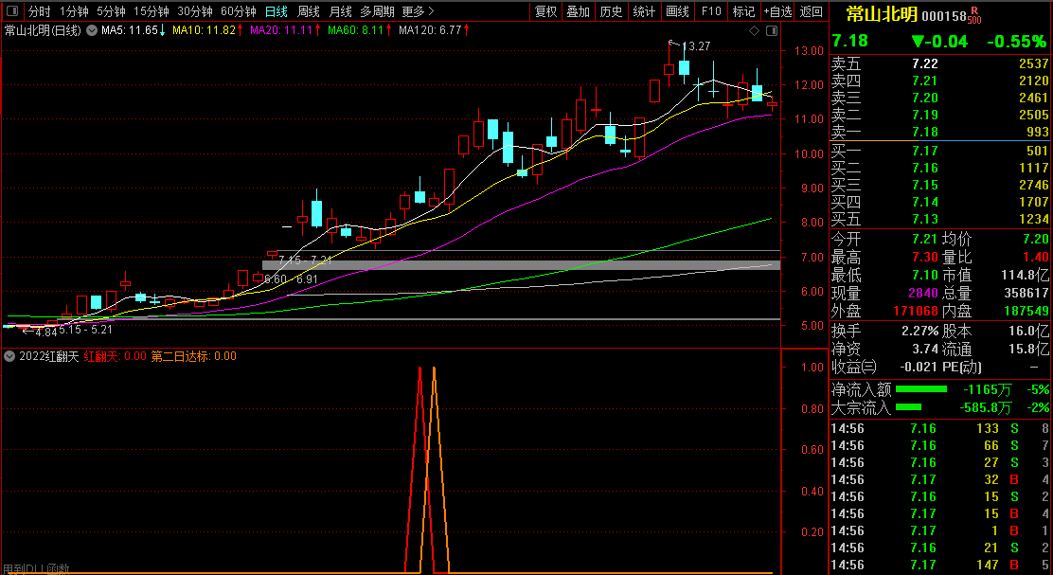Open the 分时 intraday view
This screenshot has width=1053, height=575.
[x=40, y=11]
